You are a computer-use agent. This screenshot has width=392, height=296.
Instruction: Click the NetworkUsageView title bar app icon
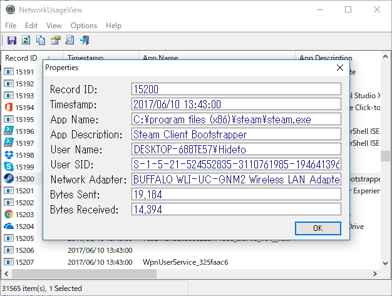[10, 10]
